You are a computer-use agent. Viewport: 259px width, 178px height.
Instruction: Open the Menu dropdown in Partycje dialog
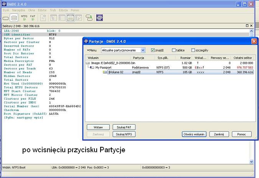click(92, 50)
